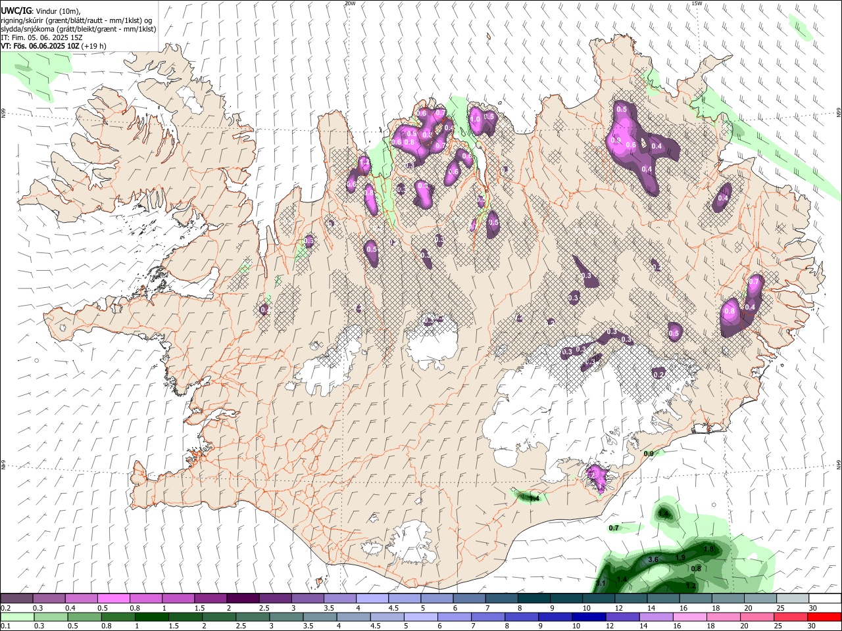Click the '20W' longitude label at top
842x631 pixels.
[x=350, y=3]
